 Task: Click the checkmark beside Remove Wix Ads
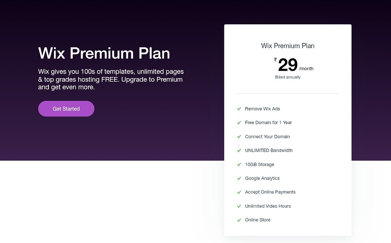239,109
